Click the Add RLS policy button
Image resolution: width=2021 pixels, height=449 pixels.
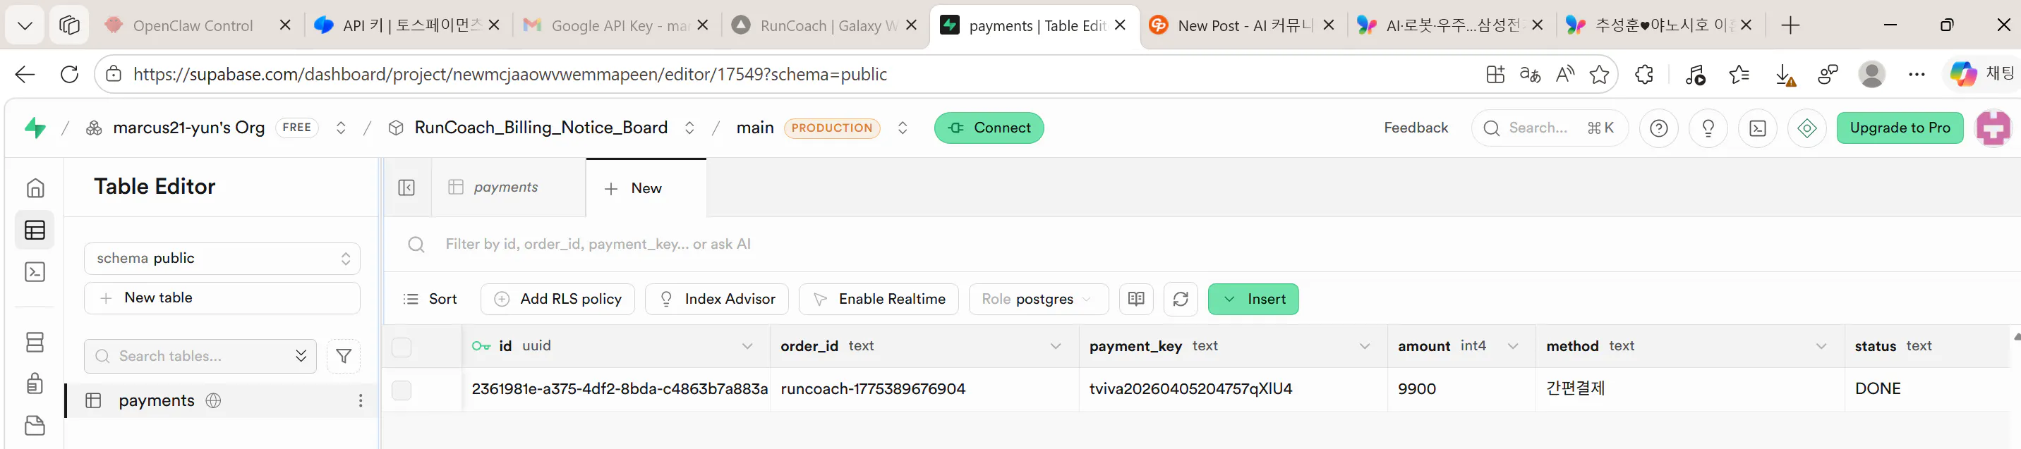coord(557,300)
